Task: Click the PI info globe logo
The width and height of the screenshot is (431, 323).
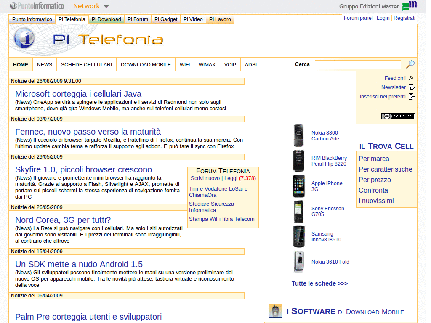Action: click(24, 38)
